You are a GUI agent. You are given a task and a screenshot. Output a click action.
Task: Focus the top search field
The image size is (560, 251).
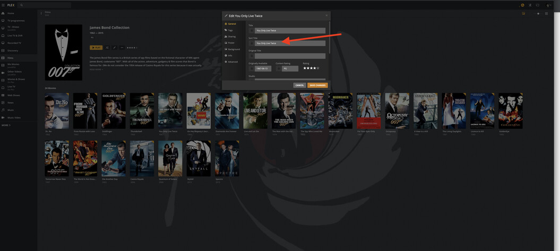click(44, 5)
